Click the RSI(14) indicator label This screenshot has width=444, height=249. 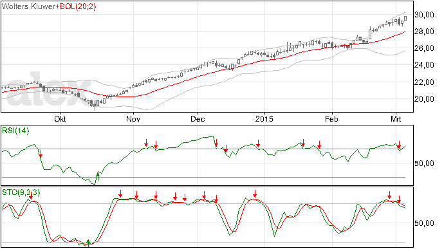(x=15, y=131)
